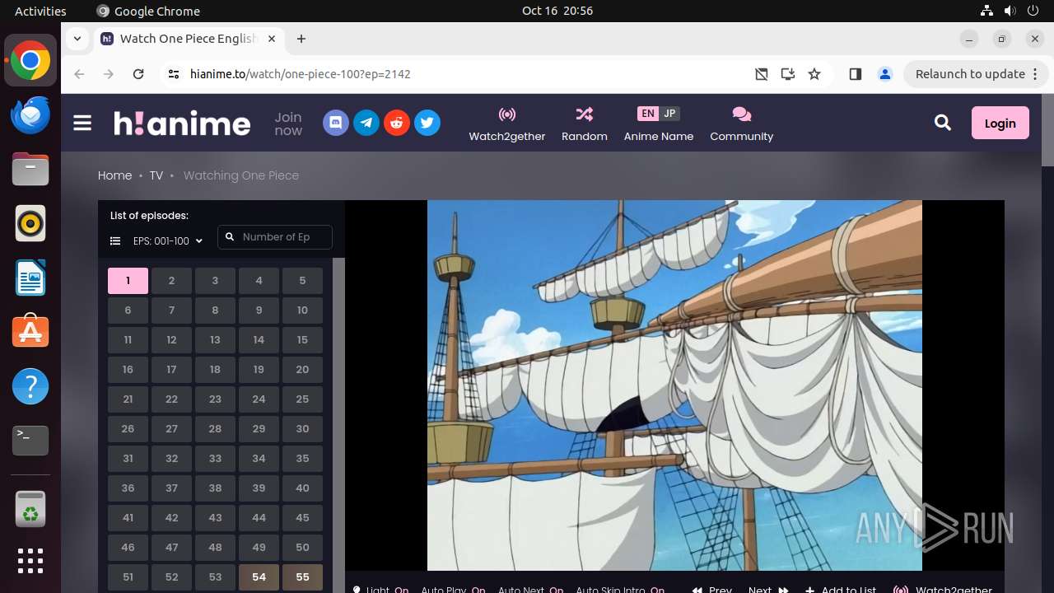
Task: Open the Twitter page icon
Action: pos(427,124)
